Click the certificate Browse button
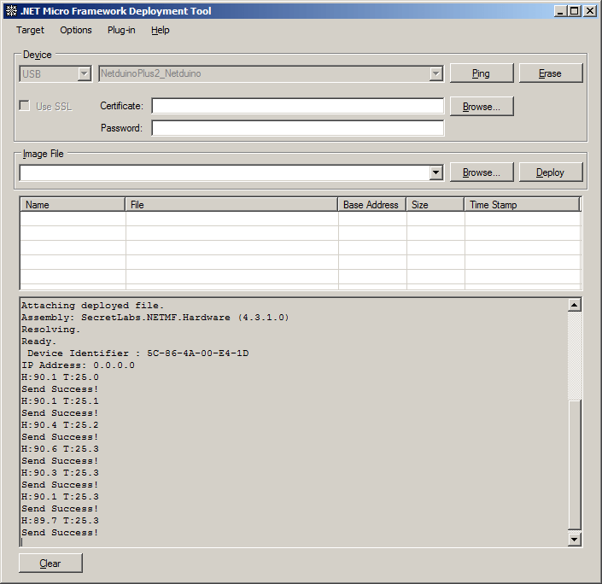 tap(482, 107)
